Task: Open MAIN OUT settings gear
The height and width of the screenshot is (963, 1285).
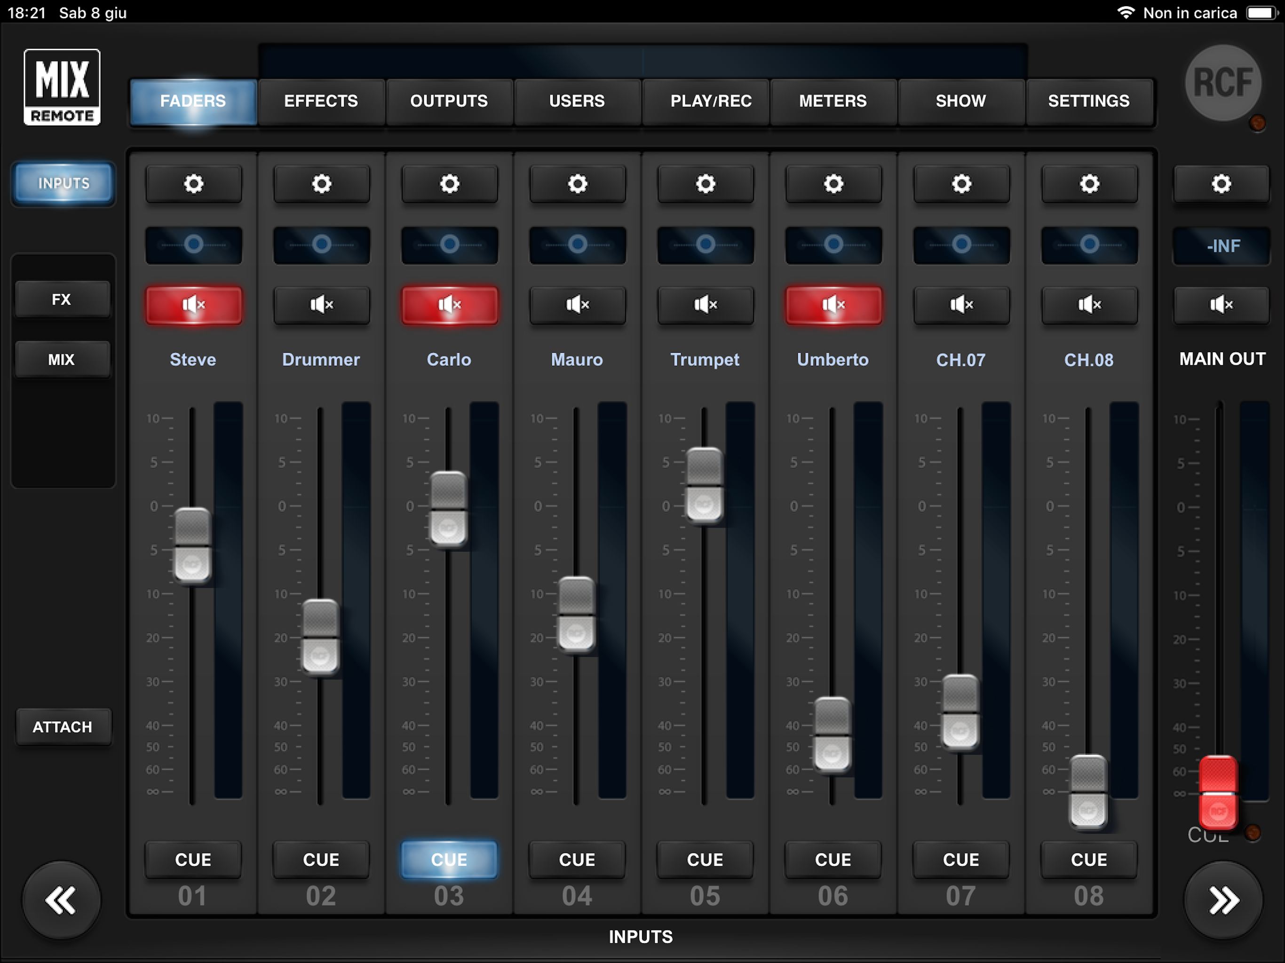Action: (x=1221, y=184)
